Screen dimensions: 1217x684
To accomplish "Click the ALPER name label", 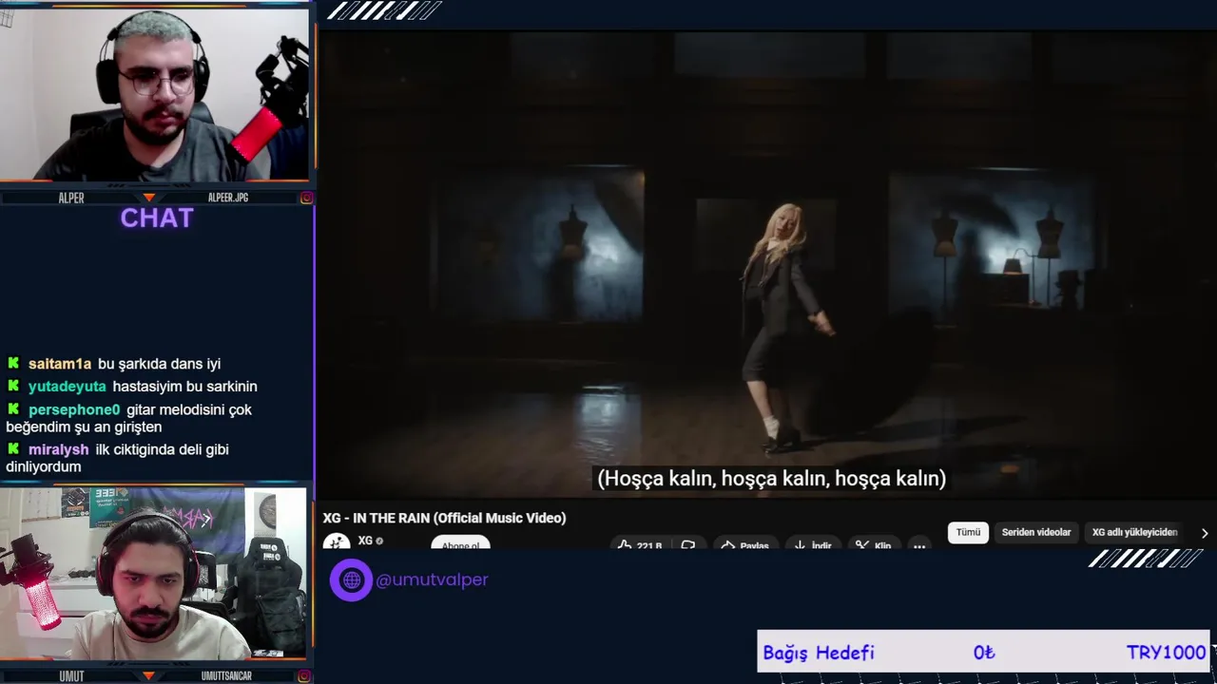I will click(71, 198).
